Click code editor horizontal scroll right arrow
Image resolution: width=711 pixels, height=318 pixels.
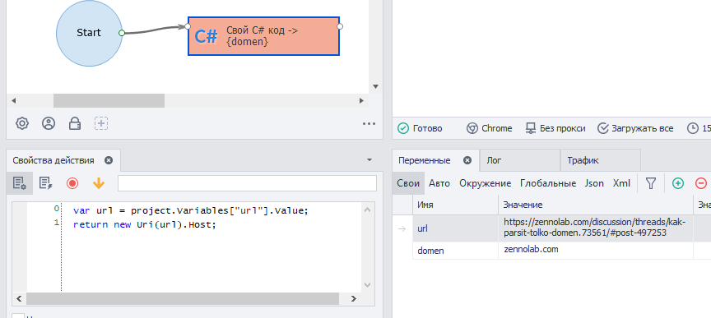coord(354,298)
